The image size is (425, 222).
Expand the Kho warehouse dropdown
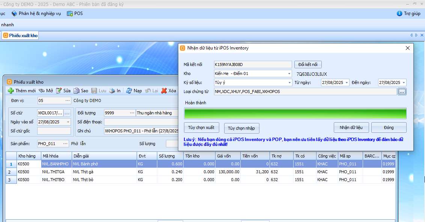tap(289, 74)
